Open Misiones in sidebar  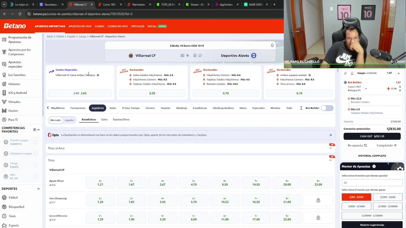tap(14, 84)
